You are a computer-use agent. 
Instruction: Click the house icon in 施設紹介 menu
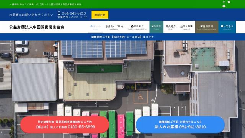[132, 26]
